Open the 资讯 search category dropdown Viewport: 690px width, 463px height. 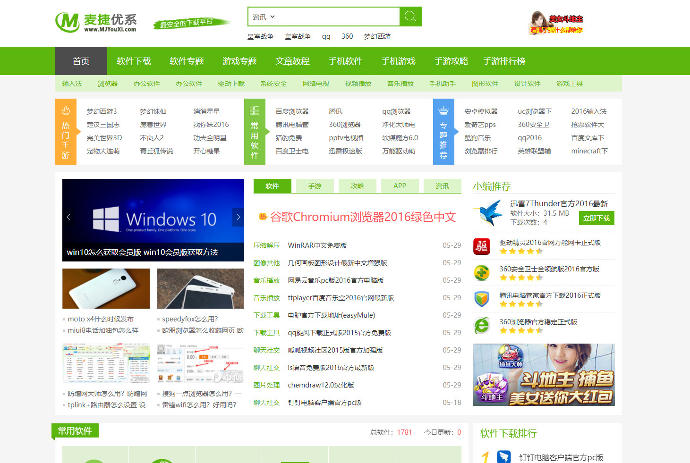pos(264,17)
